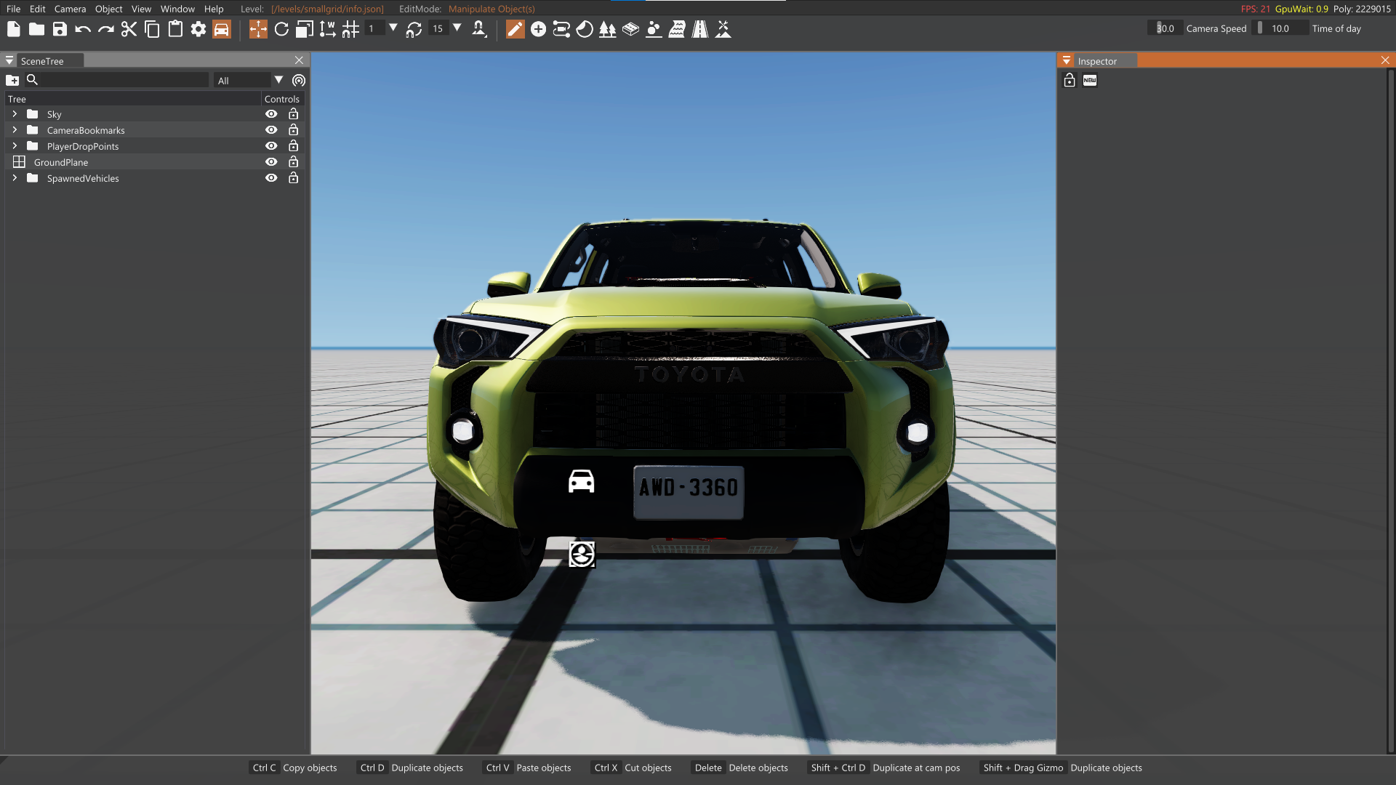The image size is (1396, 785).
Task: Hide the Sky group via eye icon
Action: click(271, 114)
